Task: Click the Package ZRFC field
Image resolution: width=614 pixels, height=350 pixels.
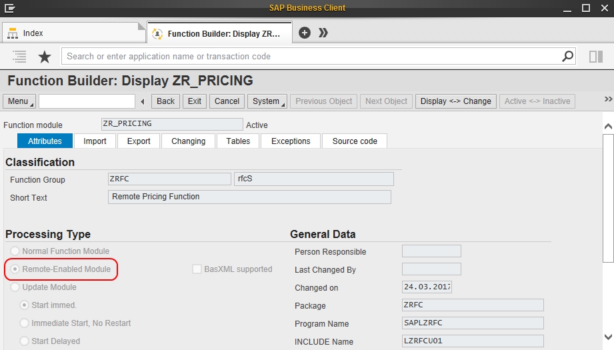Action: click(473, 305)
